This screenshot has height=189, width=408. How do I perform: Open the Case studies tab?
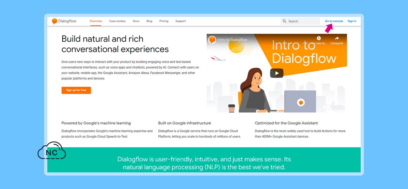point(118,21)
